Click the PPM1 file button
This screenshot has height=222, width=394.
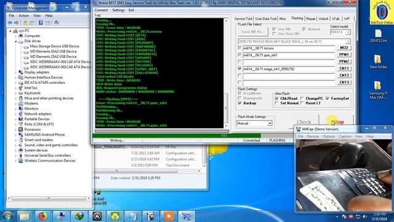coord(344,55)
